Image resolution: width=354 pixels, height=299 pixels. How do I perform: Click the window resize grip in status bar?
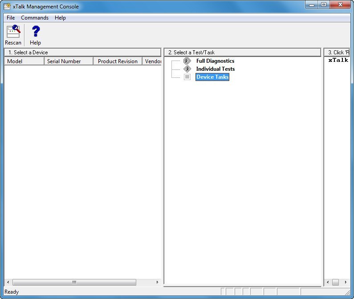[x=347, y=292]
